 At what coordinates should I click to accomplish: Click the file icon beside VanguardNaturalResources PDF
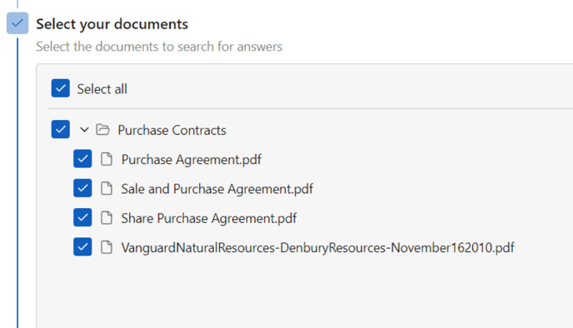tap(107, 247)
